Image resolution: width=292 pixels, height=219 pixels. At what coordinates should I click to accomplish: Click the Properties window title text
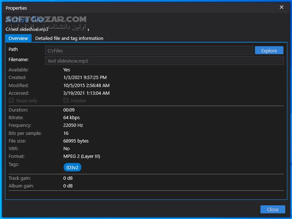point(16,8)
